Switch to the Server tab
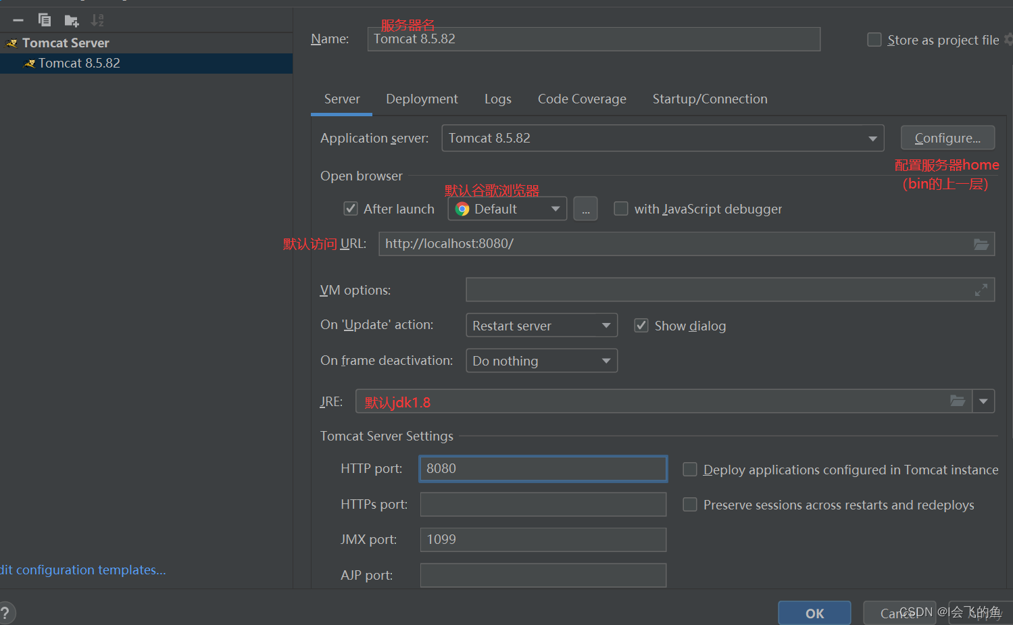This screenshot has width=1013, height=625. (x=342, y=99)
